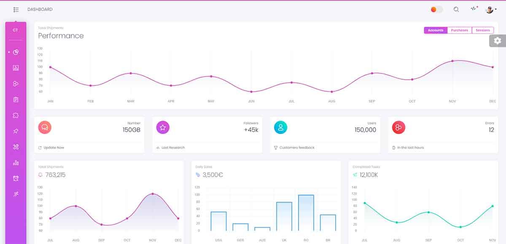Click the delivery icon beside 3,500€
The height and width of the screenshot is (244, 506).
198,175
